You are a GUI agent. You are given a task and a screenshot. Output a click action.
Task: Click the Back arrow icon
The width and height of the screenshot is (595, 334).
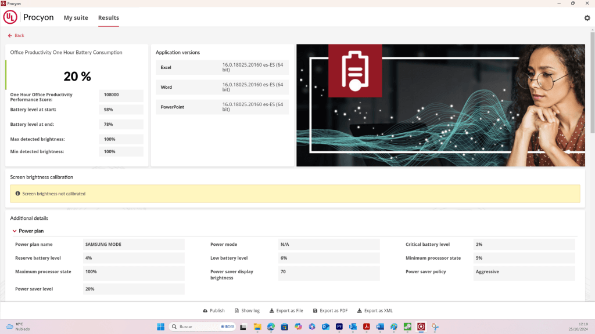click(x=10, y=35)
